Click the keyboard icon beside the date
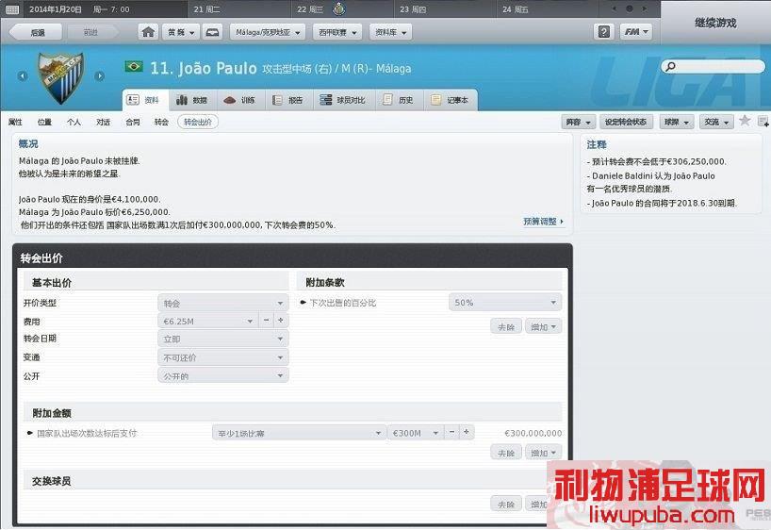 (12, 9)
